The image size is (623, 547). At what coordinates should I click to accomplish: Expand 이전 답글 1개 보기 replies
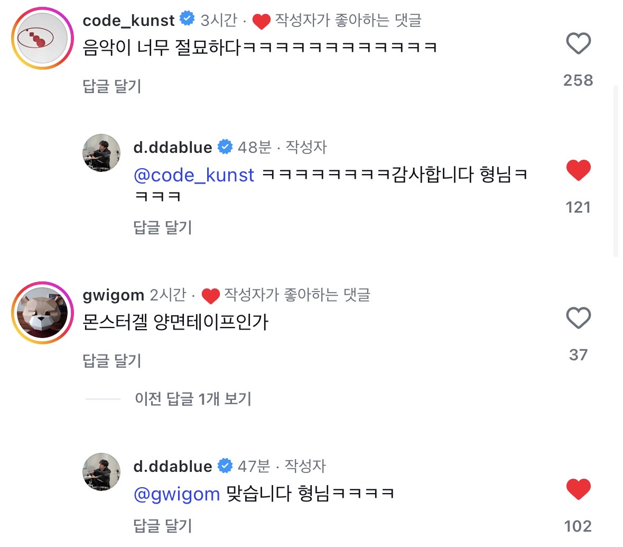tap(193, 399)
